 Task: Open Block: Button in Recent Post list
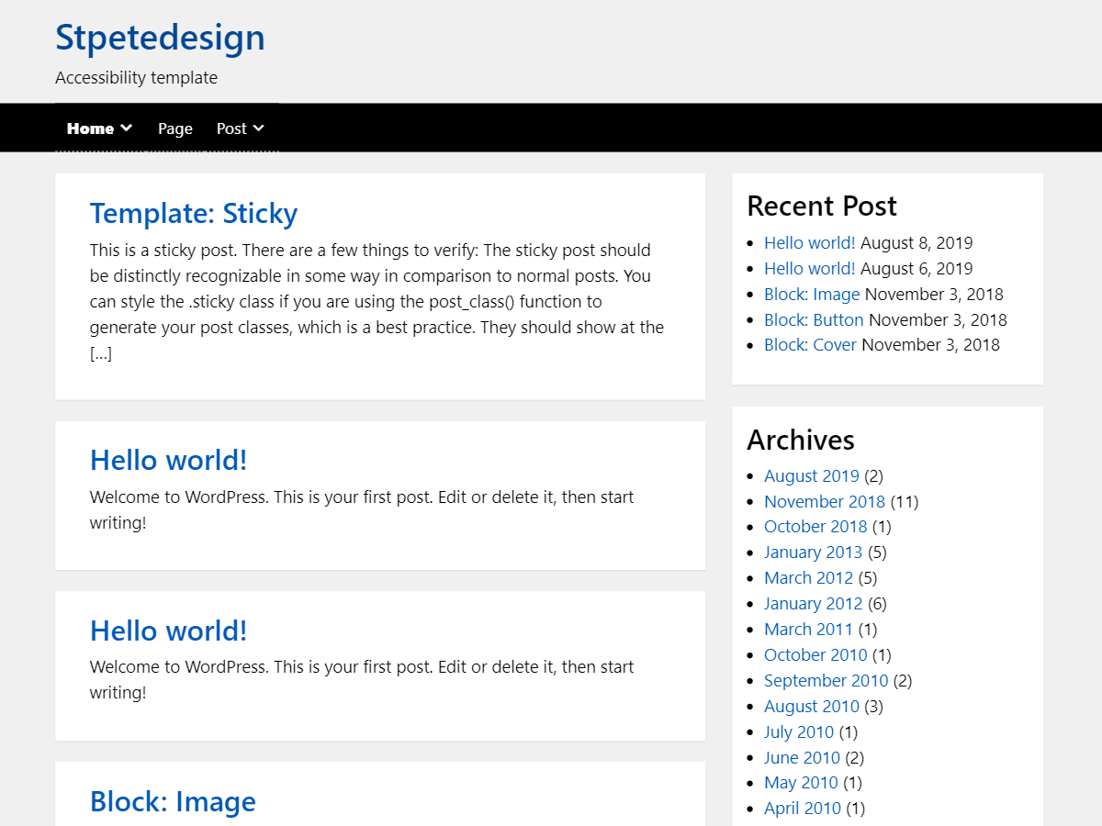(x=814, y=320)
